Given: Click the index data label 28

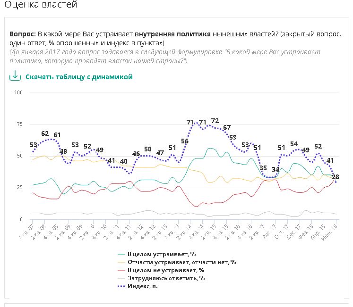Looking at the screenshot, I should coord(335,177).
